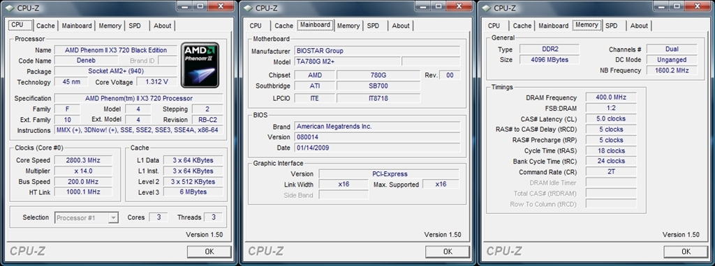Viewport: 715px width, 266px height.
Task: Click OK button in right Memory window
Action: tap(686, 251)
